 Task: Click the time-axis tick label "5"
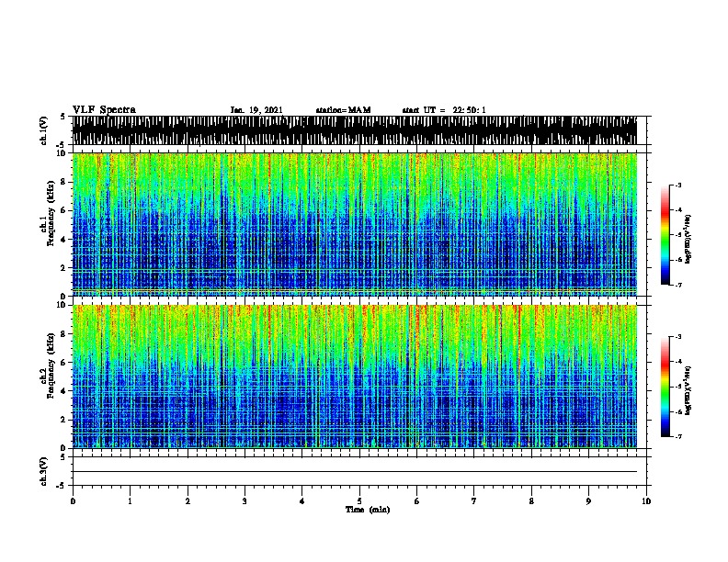point(359,501)
